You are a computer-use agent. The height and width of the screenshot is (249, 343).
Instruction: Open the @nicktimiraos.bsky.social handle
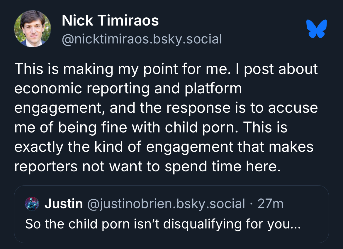click(x=142, y=39)
